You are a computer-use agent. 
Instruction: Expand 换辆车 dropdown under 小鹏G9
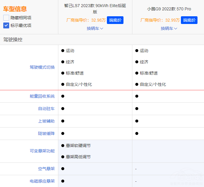[169, 28]
